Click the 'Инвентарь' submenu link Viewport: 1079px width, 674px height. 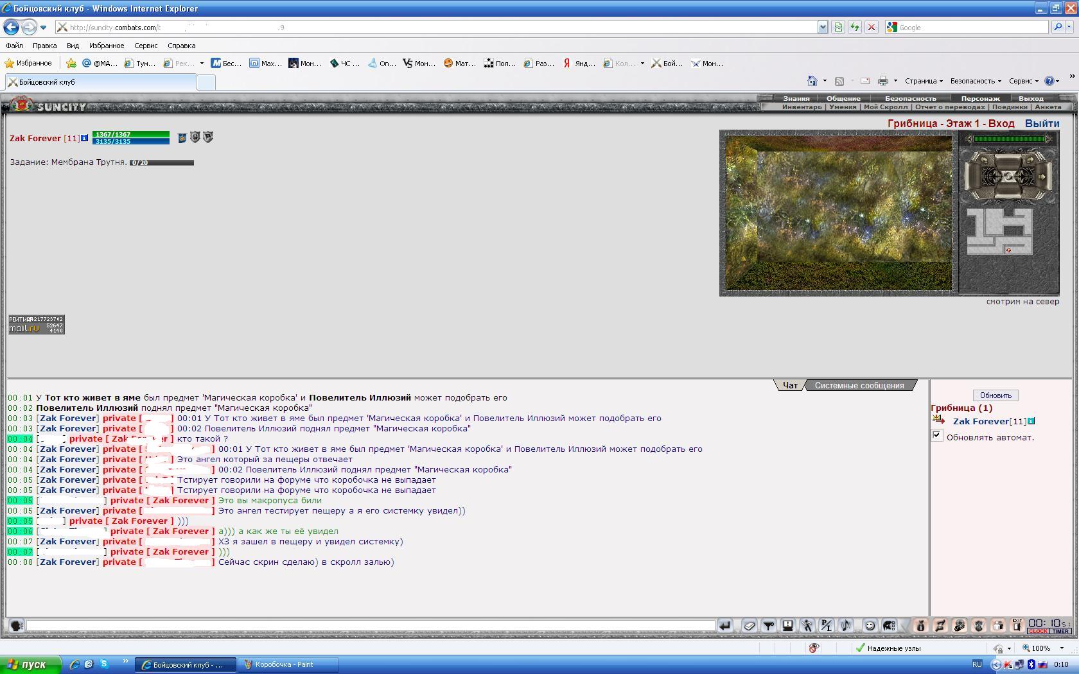pos(802,107)
